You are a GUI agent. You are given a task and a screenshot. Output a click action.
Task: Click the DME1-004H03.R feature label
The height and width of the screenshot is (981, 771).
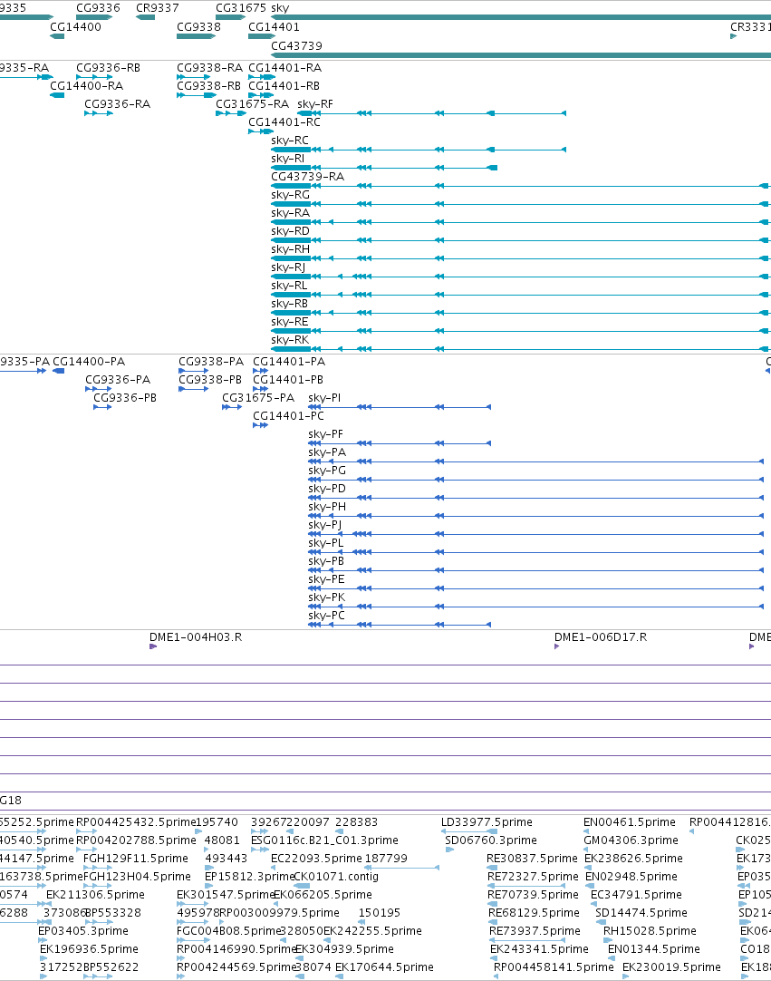click(x=196, y=637)
